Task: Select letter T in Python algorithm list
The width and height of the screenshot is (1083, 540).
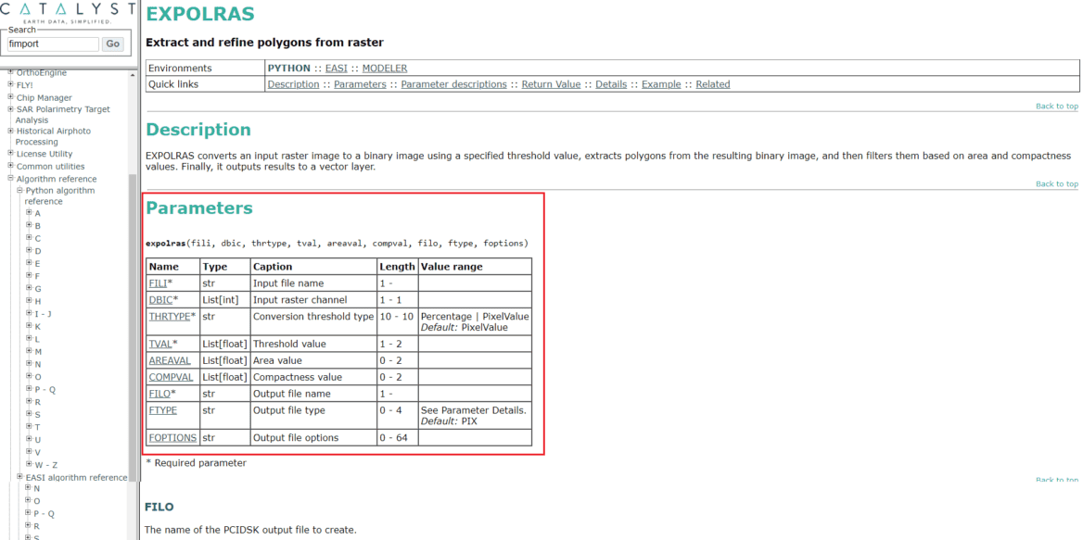Action: point(37,427)
